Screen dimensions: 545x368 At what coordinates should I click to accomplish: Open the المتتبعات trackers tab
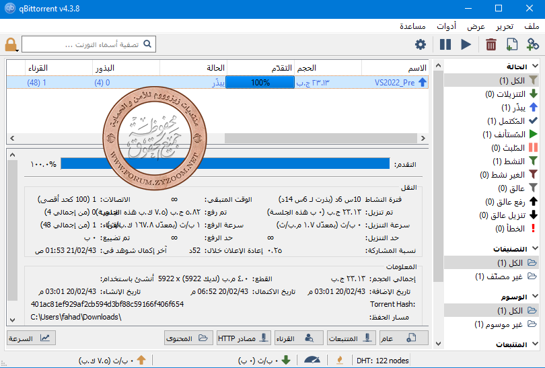pos(351,338)
